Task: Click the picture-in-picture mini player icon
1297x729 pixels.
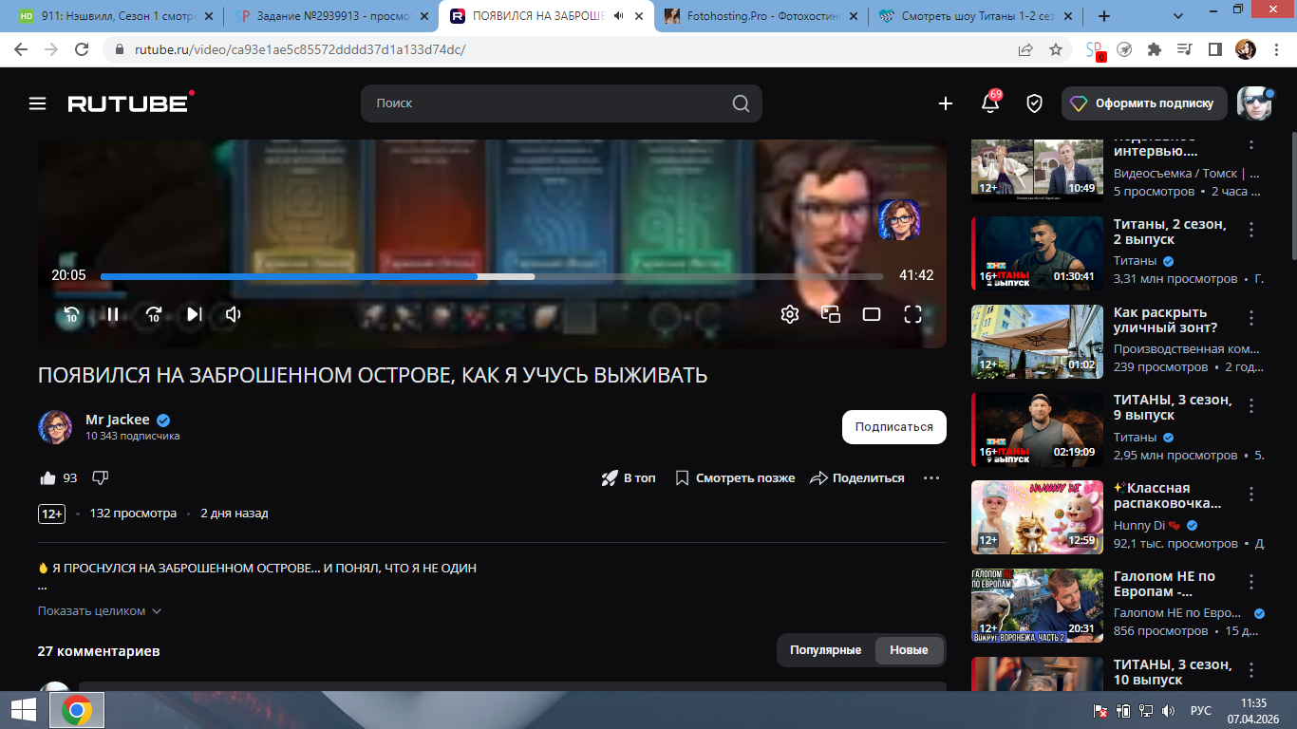Action: 831,314
